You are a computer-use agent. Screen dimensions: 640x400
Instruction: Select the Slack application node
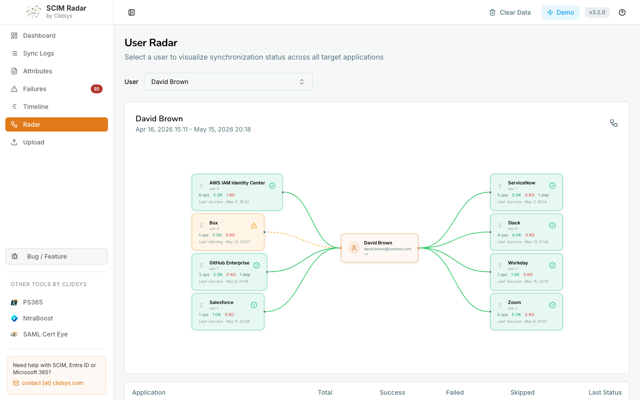click(527, 232)
